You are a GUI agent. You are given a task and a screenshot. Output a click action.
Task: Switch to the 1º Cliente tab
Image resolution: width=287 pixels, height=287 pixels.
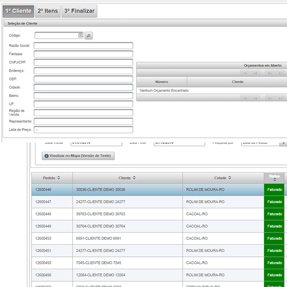pyautogui.click(x=18, y=11)
